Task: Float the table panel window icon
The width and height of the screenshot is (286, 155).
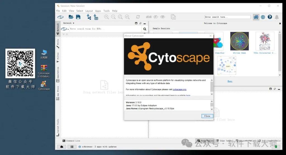Action: click(x=270, y=89)
